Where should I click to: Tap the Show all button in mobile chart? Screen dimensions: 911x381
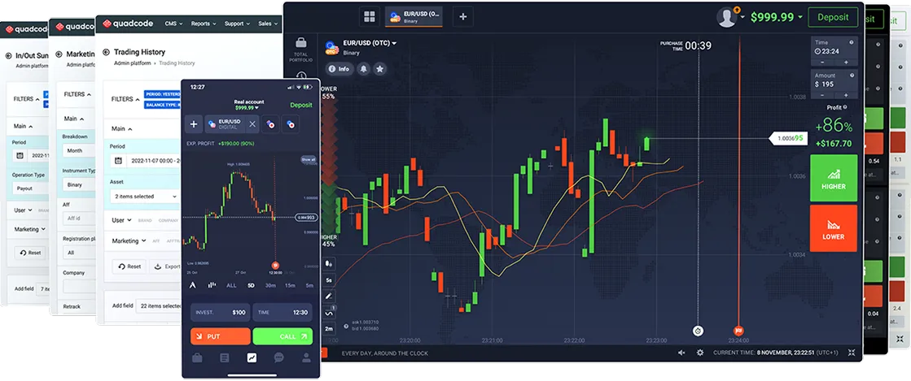[x=309, y=159]
